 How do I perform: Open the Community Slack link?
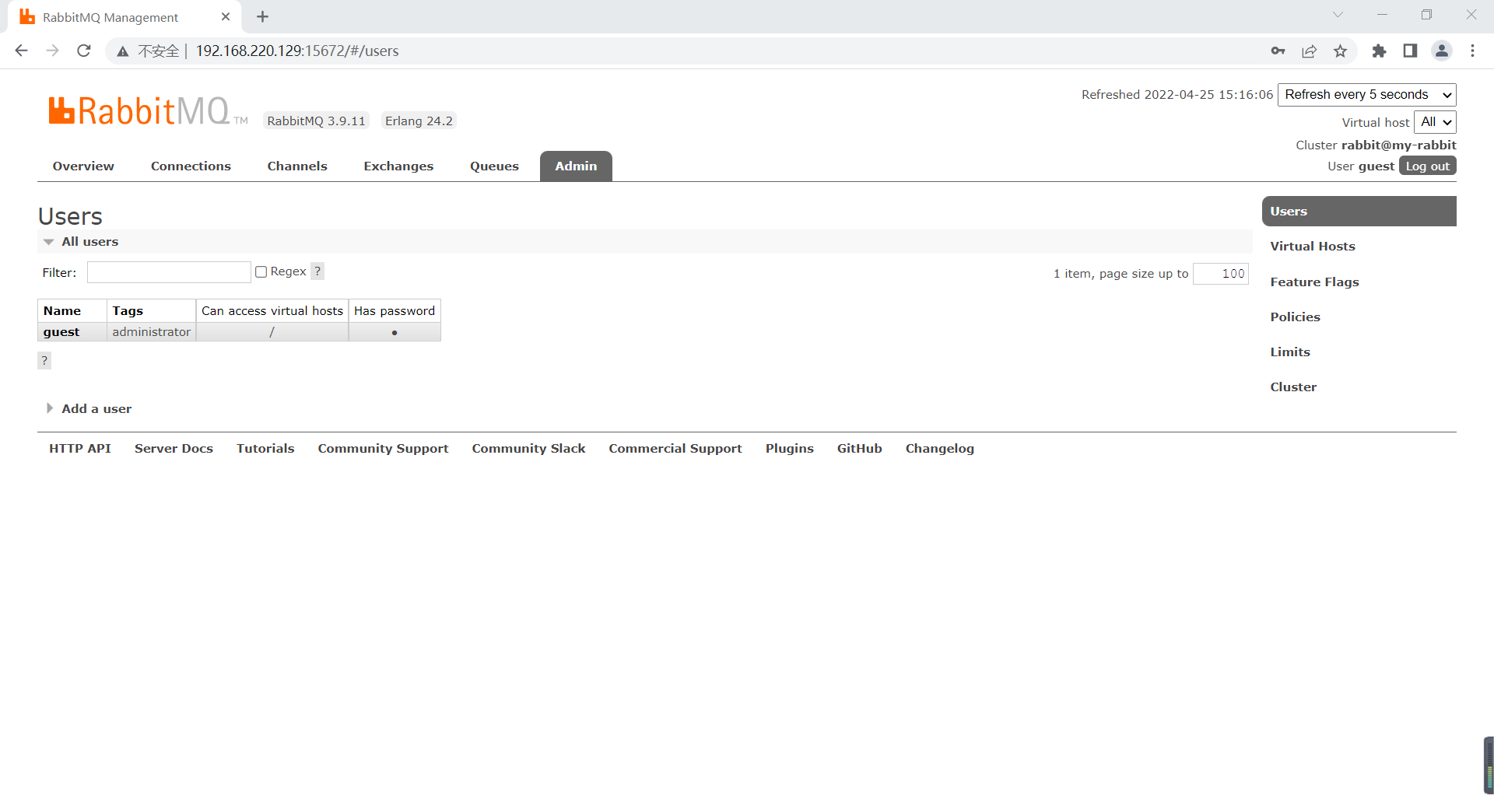528,449
